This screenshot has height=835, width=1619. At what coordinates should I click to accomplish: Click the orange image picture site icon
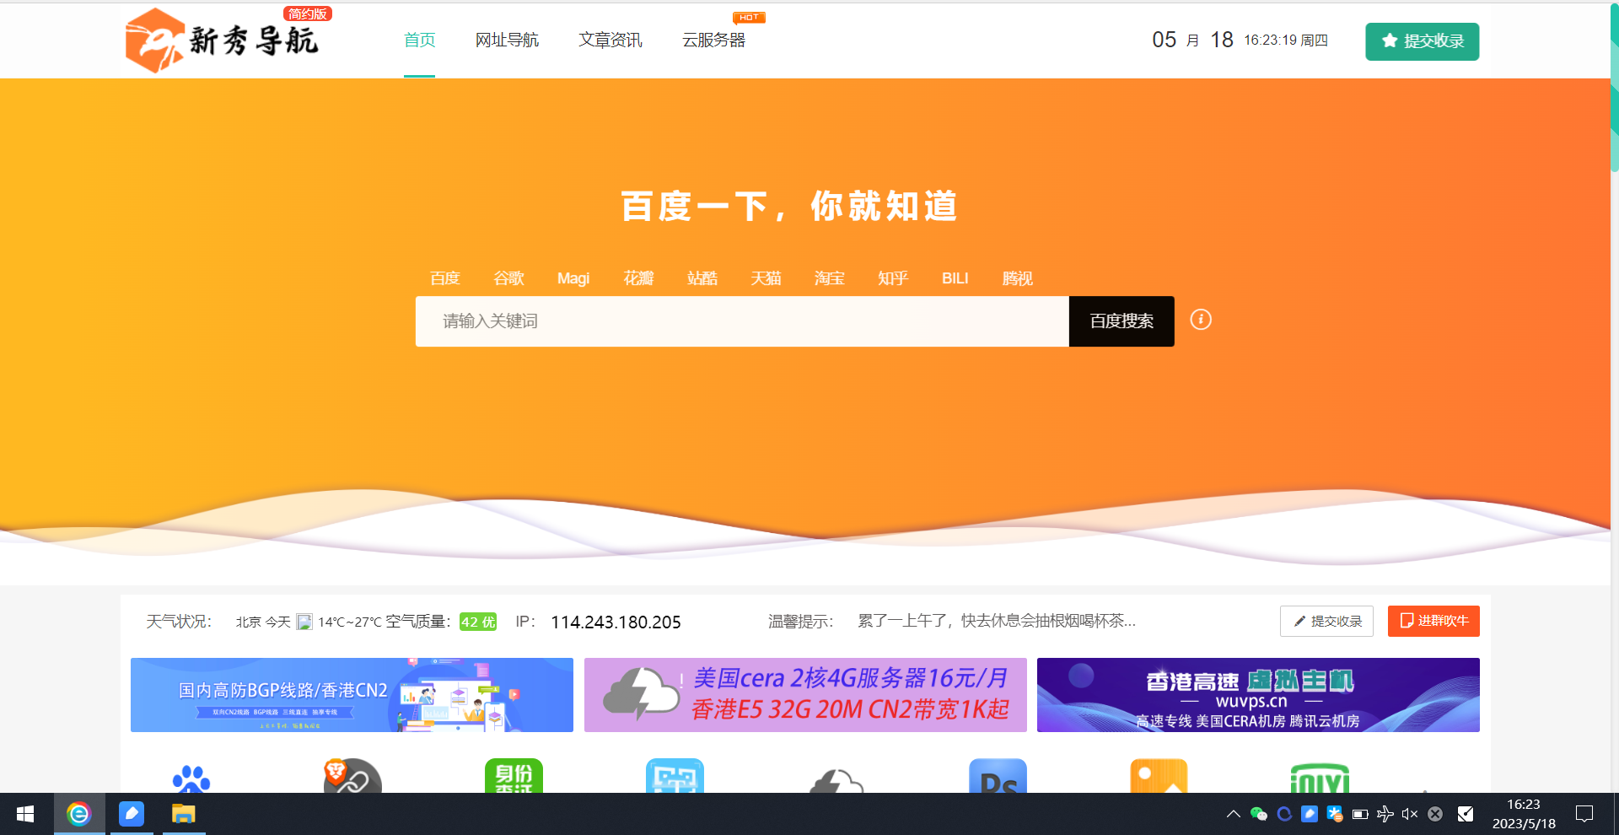tap(1159, 776)
